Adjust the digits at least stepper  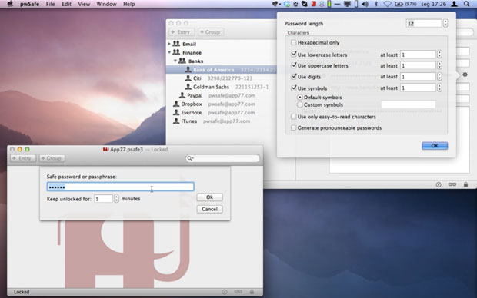pyautogui.click(x=439, y=77)
